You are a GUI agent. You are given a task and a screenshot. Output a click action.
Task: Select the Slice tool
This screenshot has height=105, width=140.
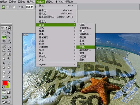point(9,41)
